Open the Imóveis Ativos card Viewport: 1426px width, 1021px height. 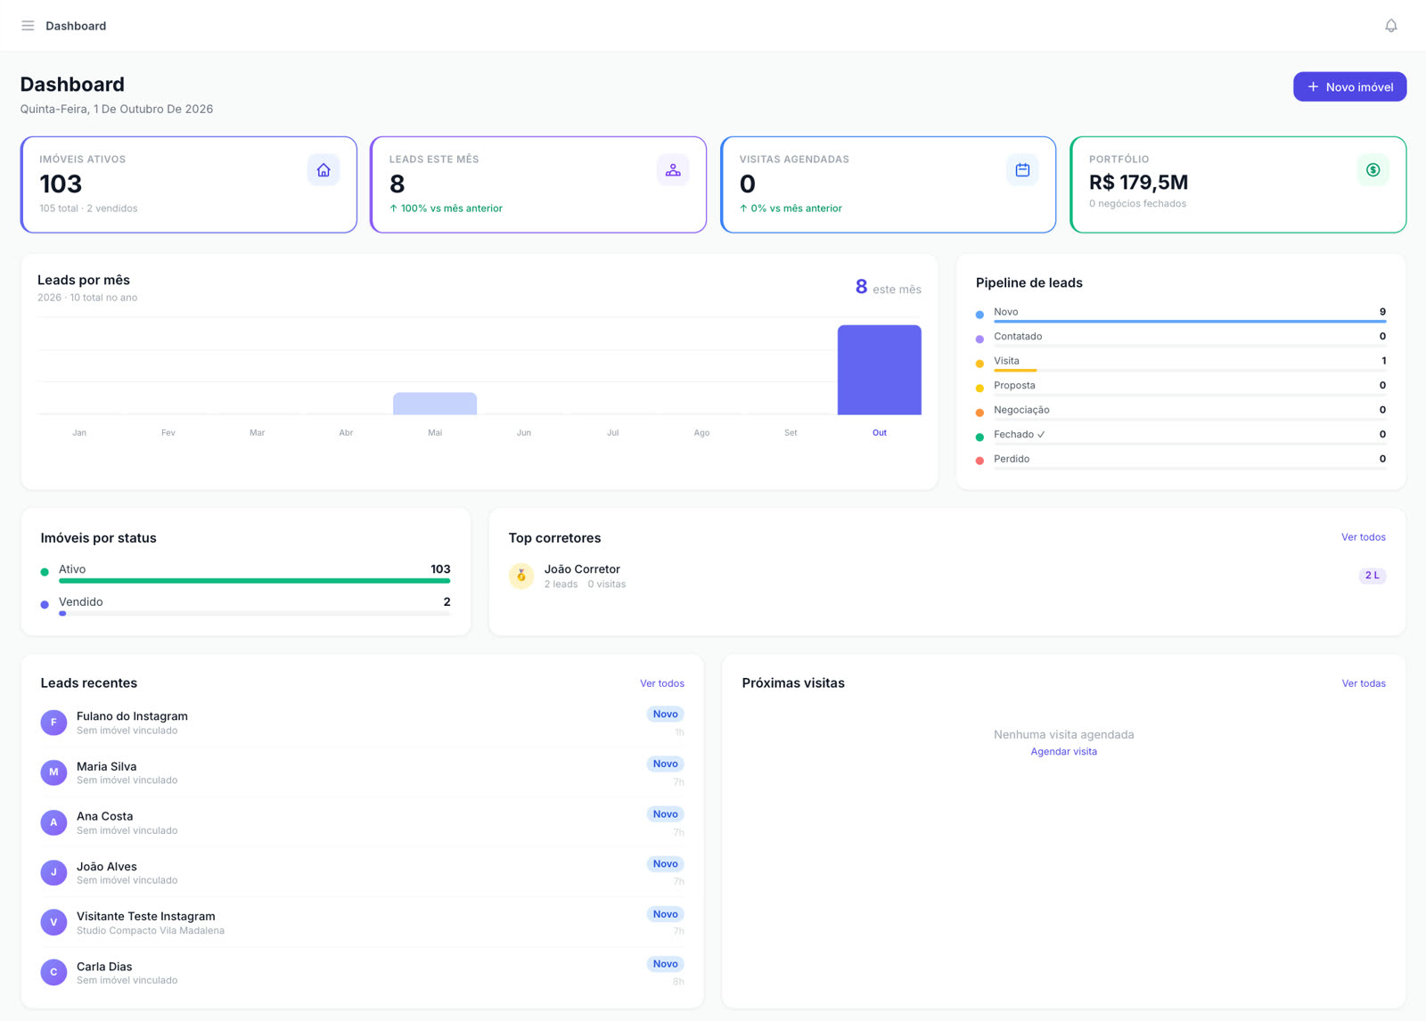[x=189, y=184]
